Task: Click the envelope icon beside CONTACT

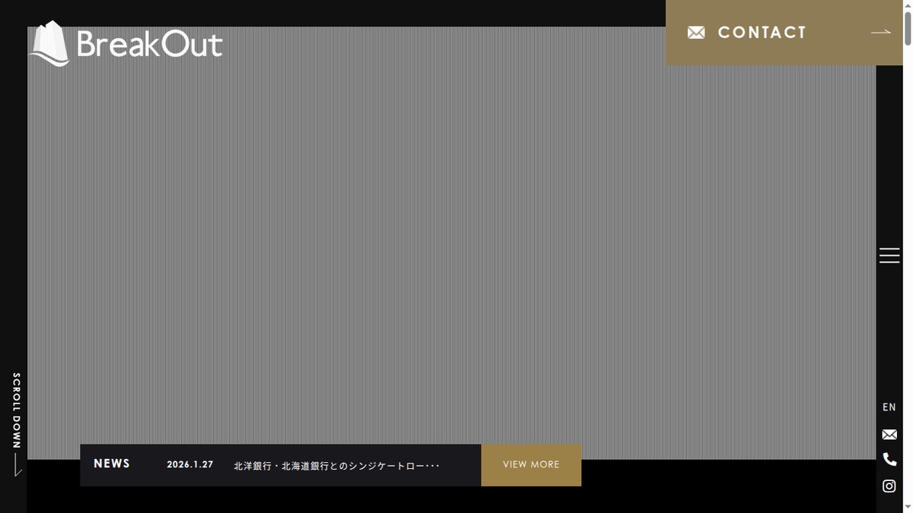Action: pyautogui.click(x=696, y=33)
